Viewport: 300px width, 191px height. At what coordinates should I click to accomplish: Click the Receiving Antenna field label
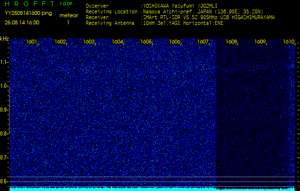tap(110, 23)
